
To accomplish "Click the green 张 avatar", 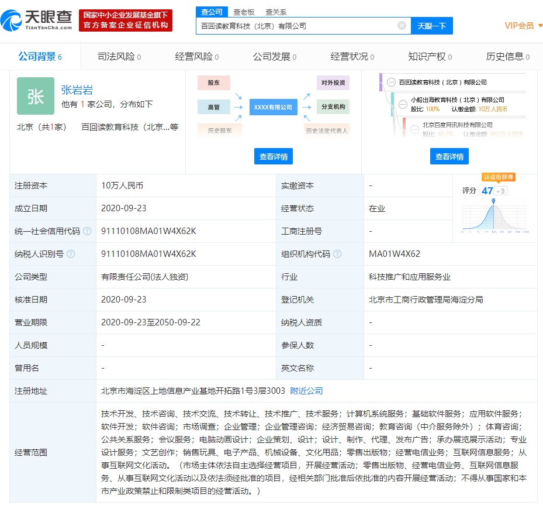I will pos(36,96).
